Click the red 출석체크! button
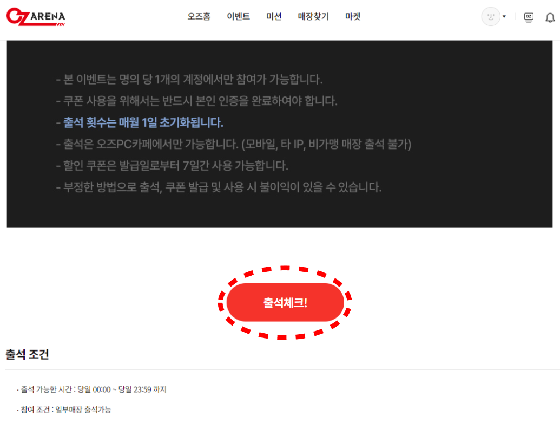560x422 pixels. (285, 303)
